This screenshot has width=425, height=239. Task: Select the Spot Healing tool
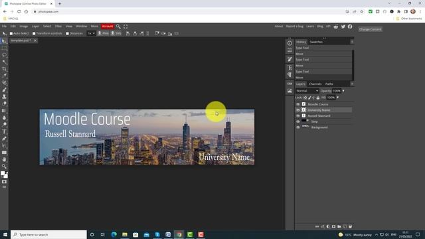pyautogui.click(x=4, y=83)
